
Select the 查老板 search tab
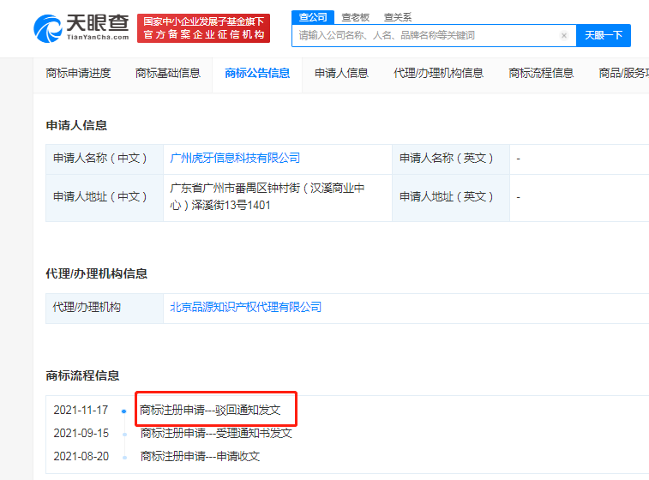pyautogui.click(x=356, y=17)
